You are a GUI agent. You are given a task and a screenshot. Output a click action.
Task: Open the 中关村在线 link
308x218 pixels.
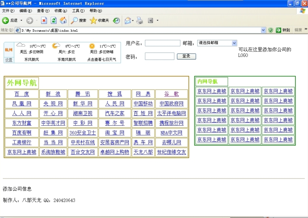83,142
